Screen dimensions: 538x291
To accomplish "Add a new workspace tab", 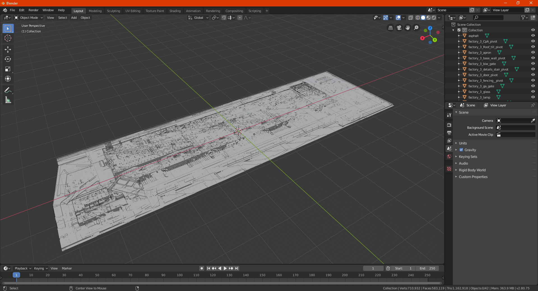I will tap(267, 11).
